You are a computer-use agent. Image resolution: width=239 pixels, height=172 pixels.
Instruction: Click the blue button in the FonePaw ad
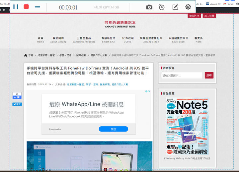coord(114,129)
